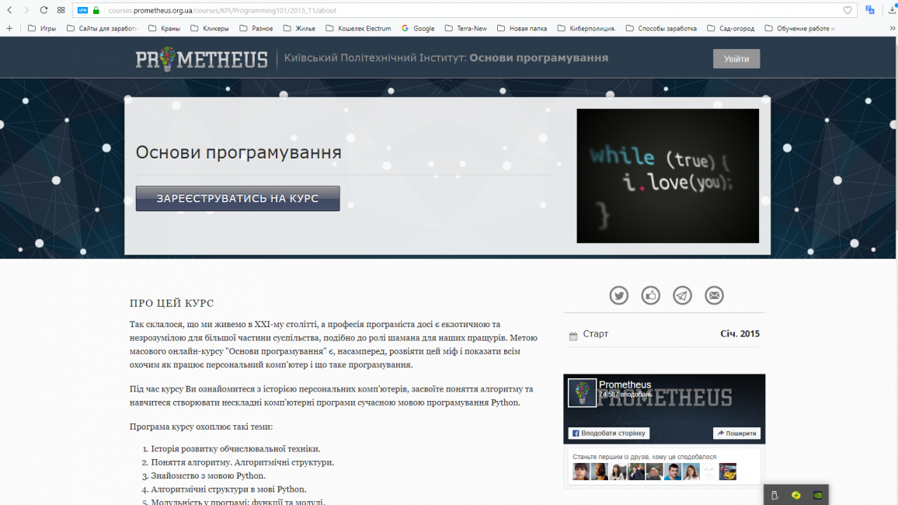
Task: Click the yellow-green plus tray icon
Action: click(796, 495)
